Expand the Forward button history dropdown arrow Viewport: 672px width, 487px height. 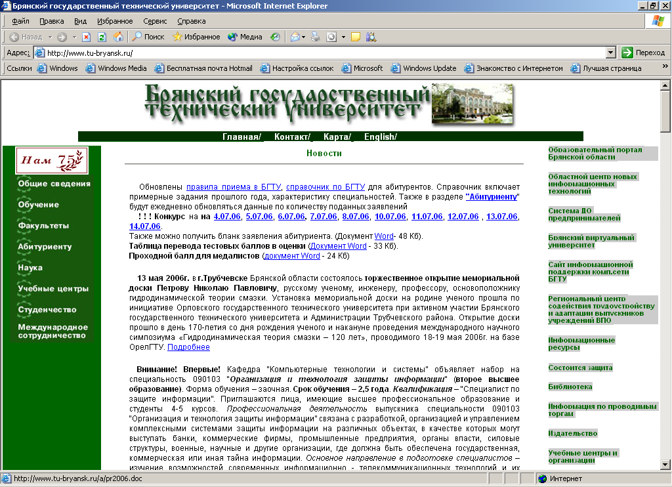[x=74, y=37]
